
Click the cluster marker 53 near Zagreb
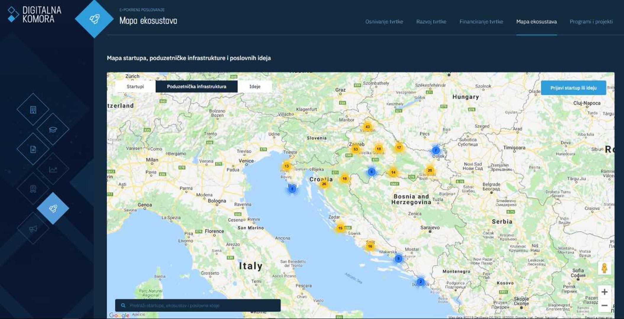pos(355,149)
